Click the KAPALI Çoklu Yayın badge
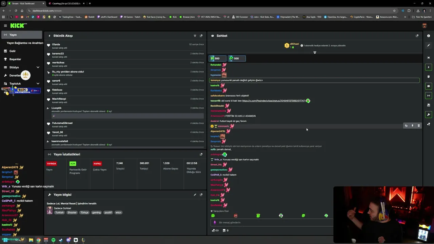 97,163
